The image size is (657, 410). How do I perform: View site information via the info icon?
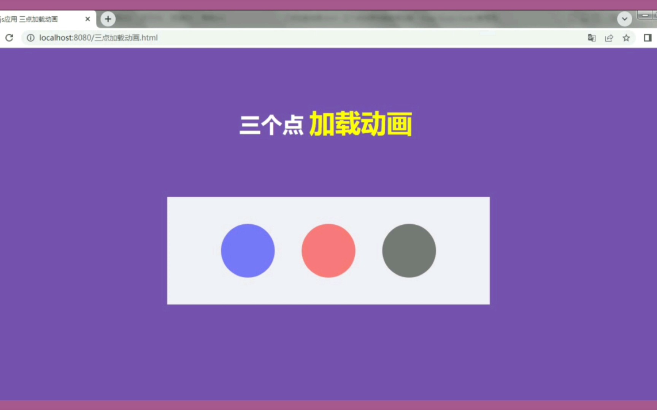point(30,38)
